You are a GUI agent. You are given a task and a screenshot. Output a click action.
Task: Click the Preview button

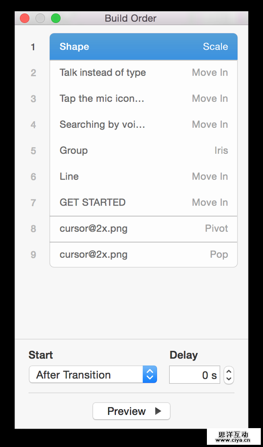(x=127, y=411)
